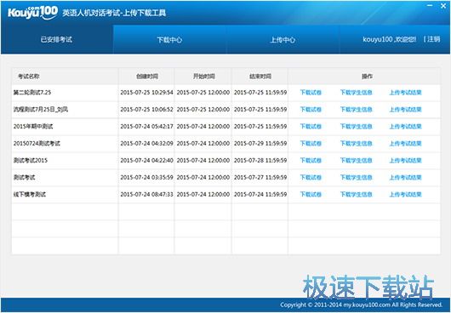This screenshot has height=313, width=451.
Task: Click the 开始时间 column header
Action: 203,77
